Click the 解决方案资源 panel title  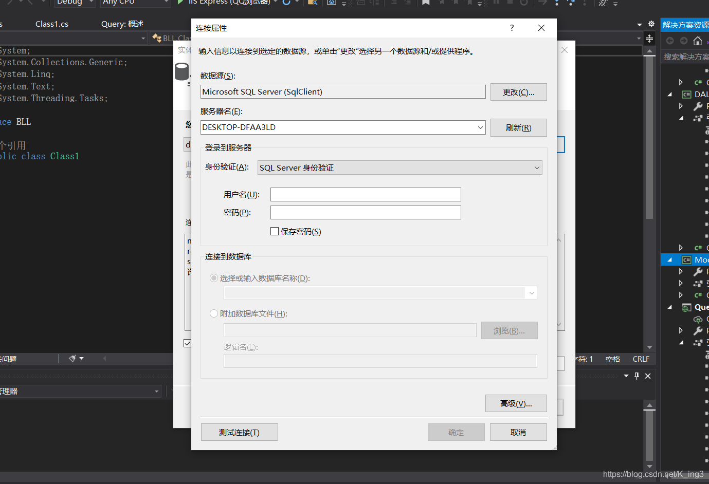click(x=685, y=25)
